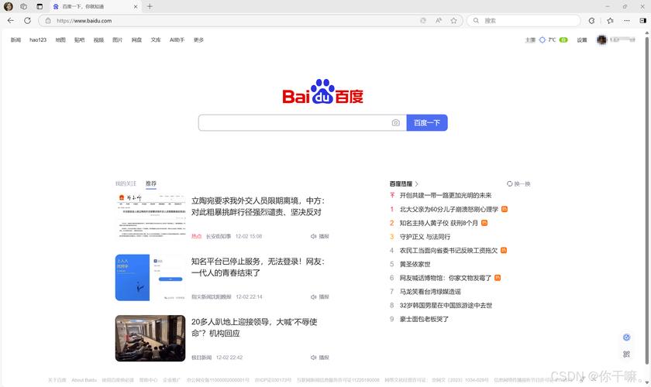Open hot search 豪士面包老板哭了
651x387 pixels.
424,319
